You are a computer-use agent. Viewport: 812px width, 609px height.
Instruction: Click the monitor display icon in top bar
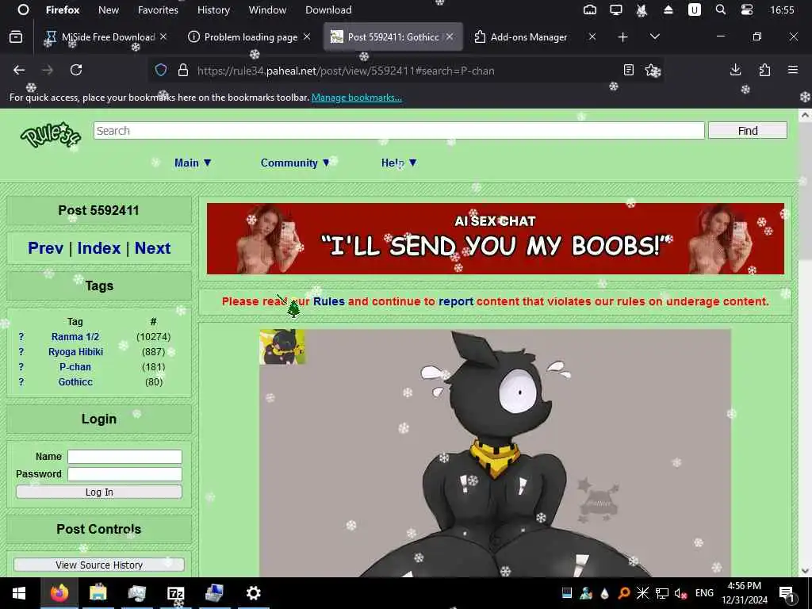[x=615, y=10]
